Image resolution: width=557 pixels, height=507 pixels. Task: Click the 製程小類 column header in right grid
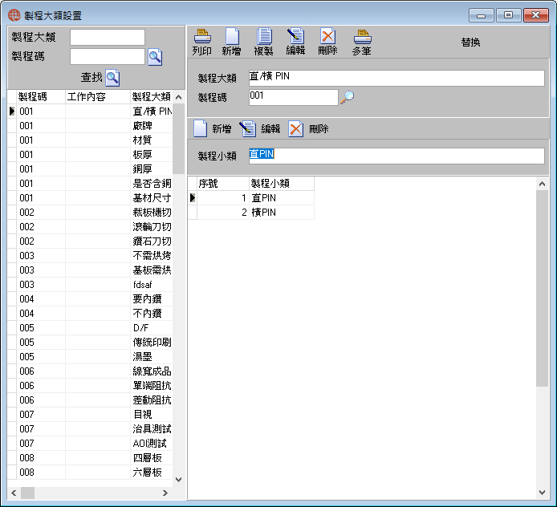(282, 184)
